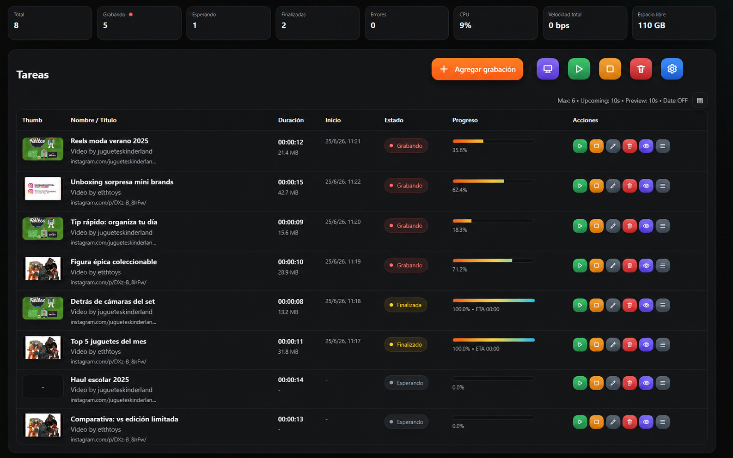Open the purple monitor preview button
The image size is (733, 458).
(548, 69)
